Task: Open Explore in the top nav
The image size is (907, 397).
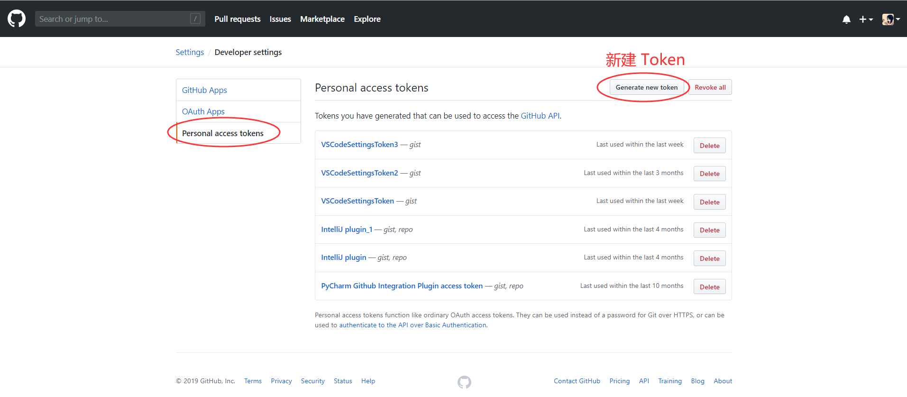Action: (x=367, y=19)
